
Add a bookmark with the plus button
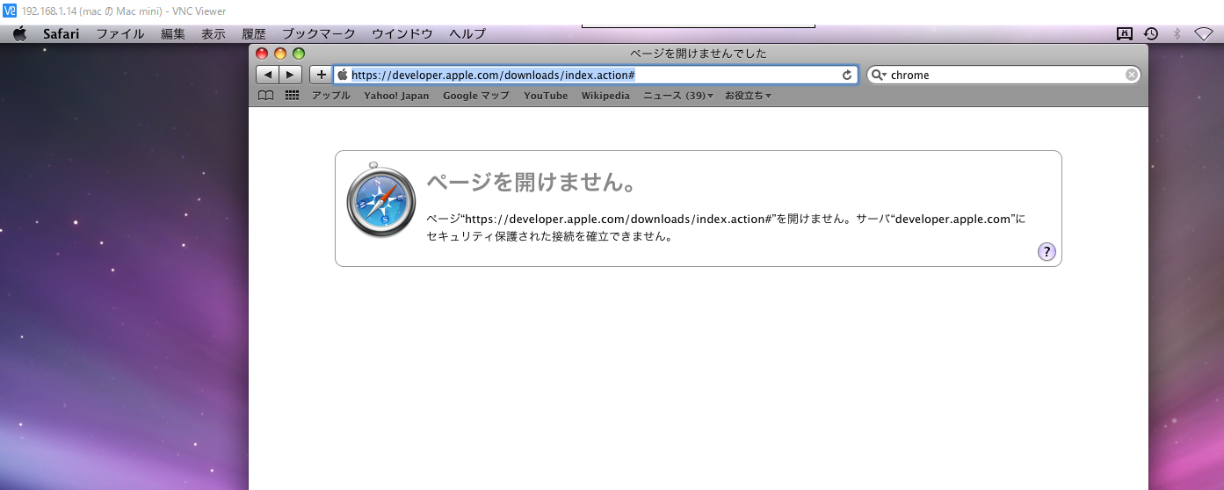321,75
